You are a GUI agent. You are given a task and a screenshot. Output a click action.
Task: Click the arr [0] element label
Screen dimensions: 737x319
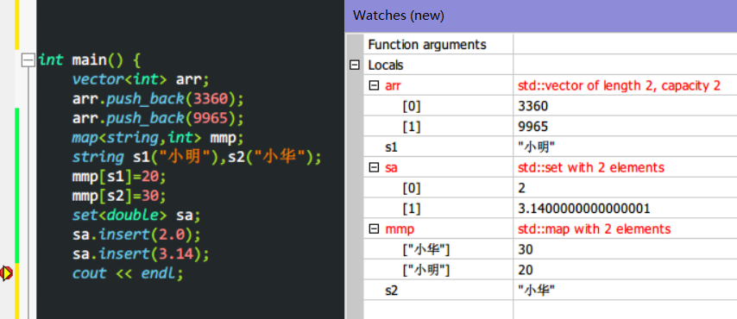[x=412, y=106]
